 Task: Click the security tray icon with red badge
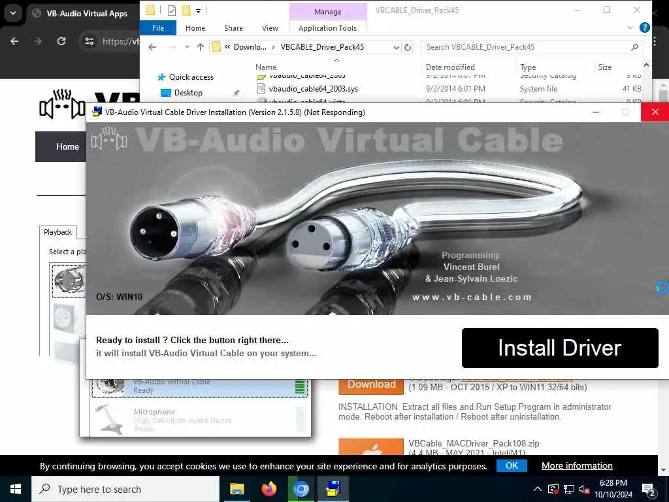pos(553,489)
